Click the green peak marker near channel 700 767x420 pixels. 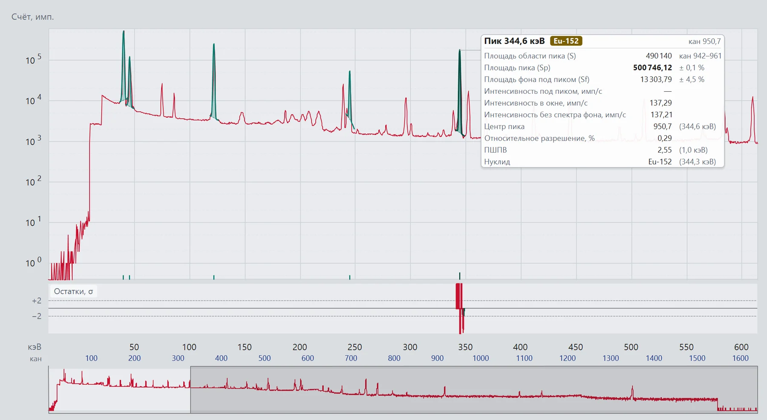[x=349, y=277]
